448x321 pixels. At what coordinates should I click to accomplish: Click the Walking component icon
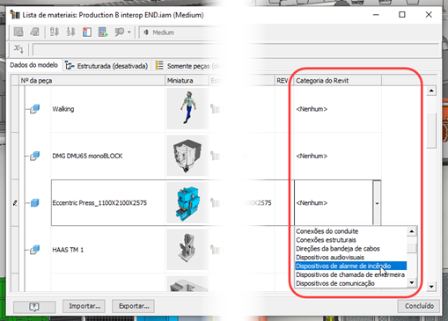click(35, 109)
